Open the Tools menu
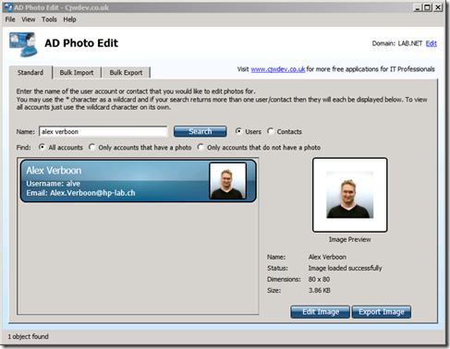This screenshot has width=450, height=349. pyautogui.click(x=49, y=19)
